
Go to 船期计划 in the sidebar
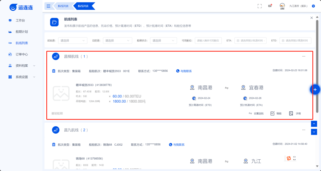(x=22, y=32)
